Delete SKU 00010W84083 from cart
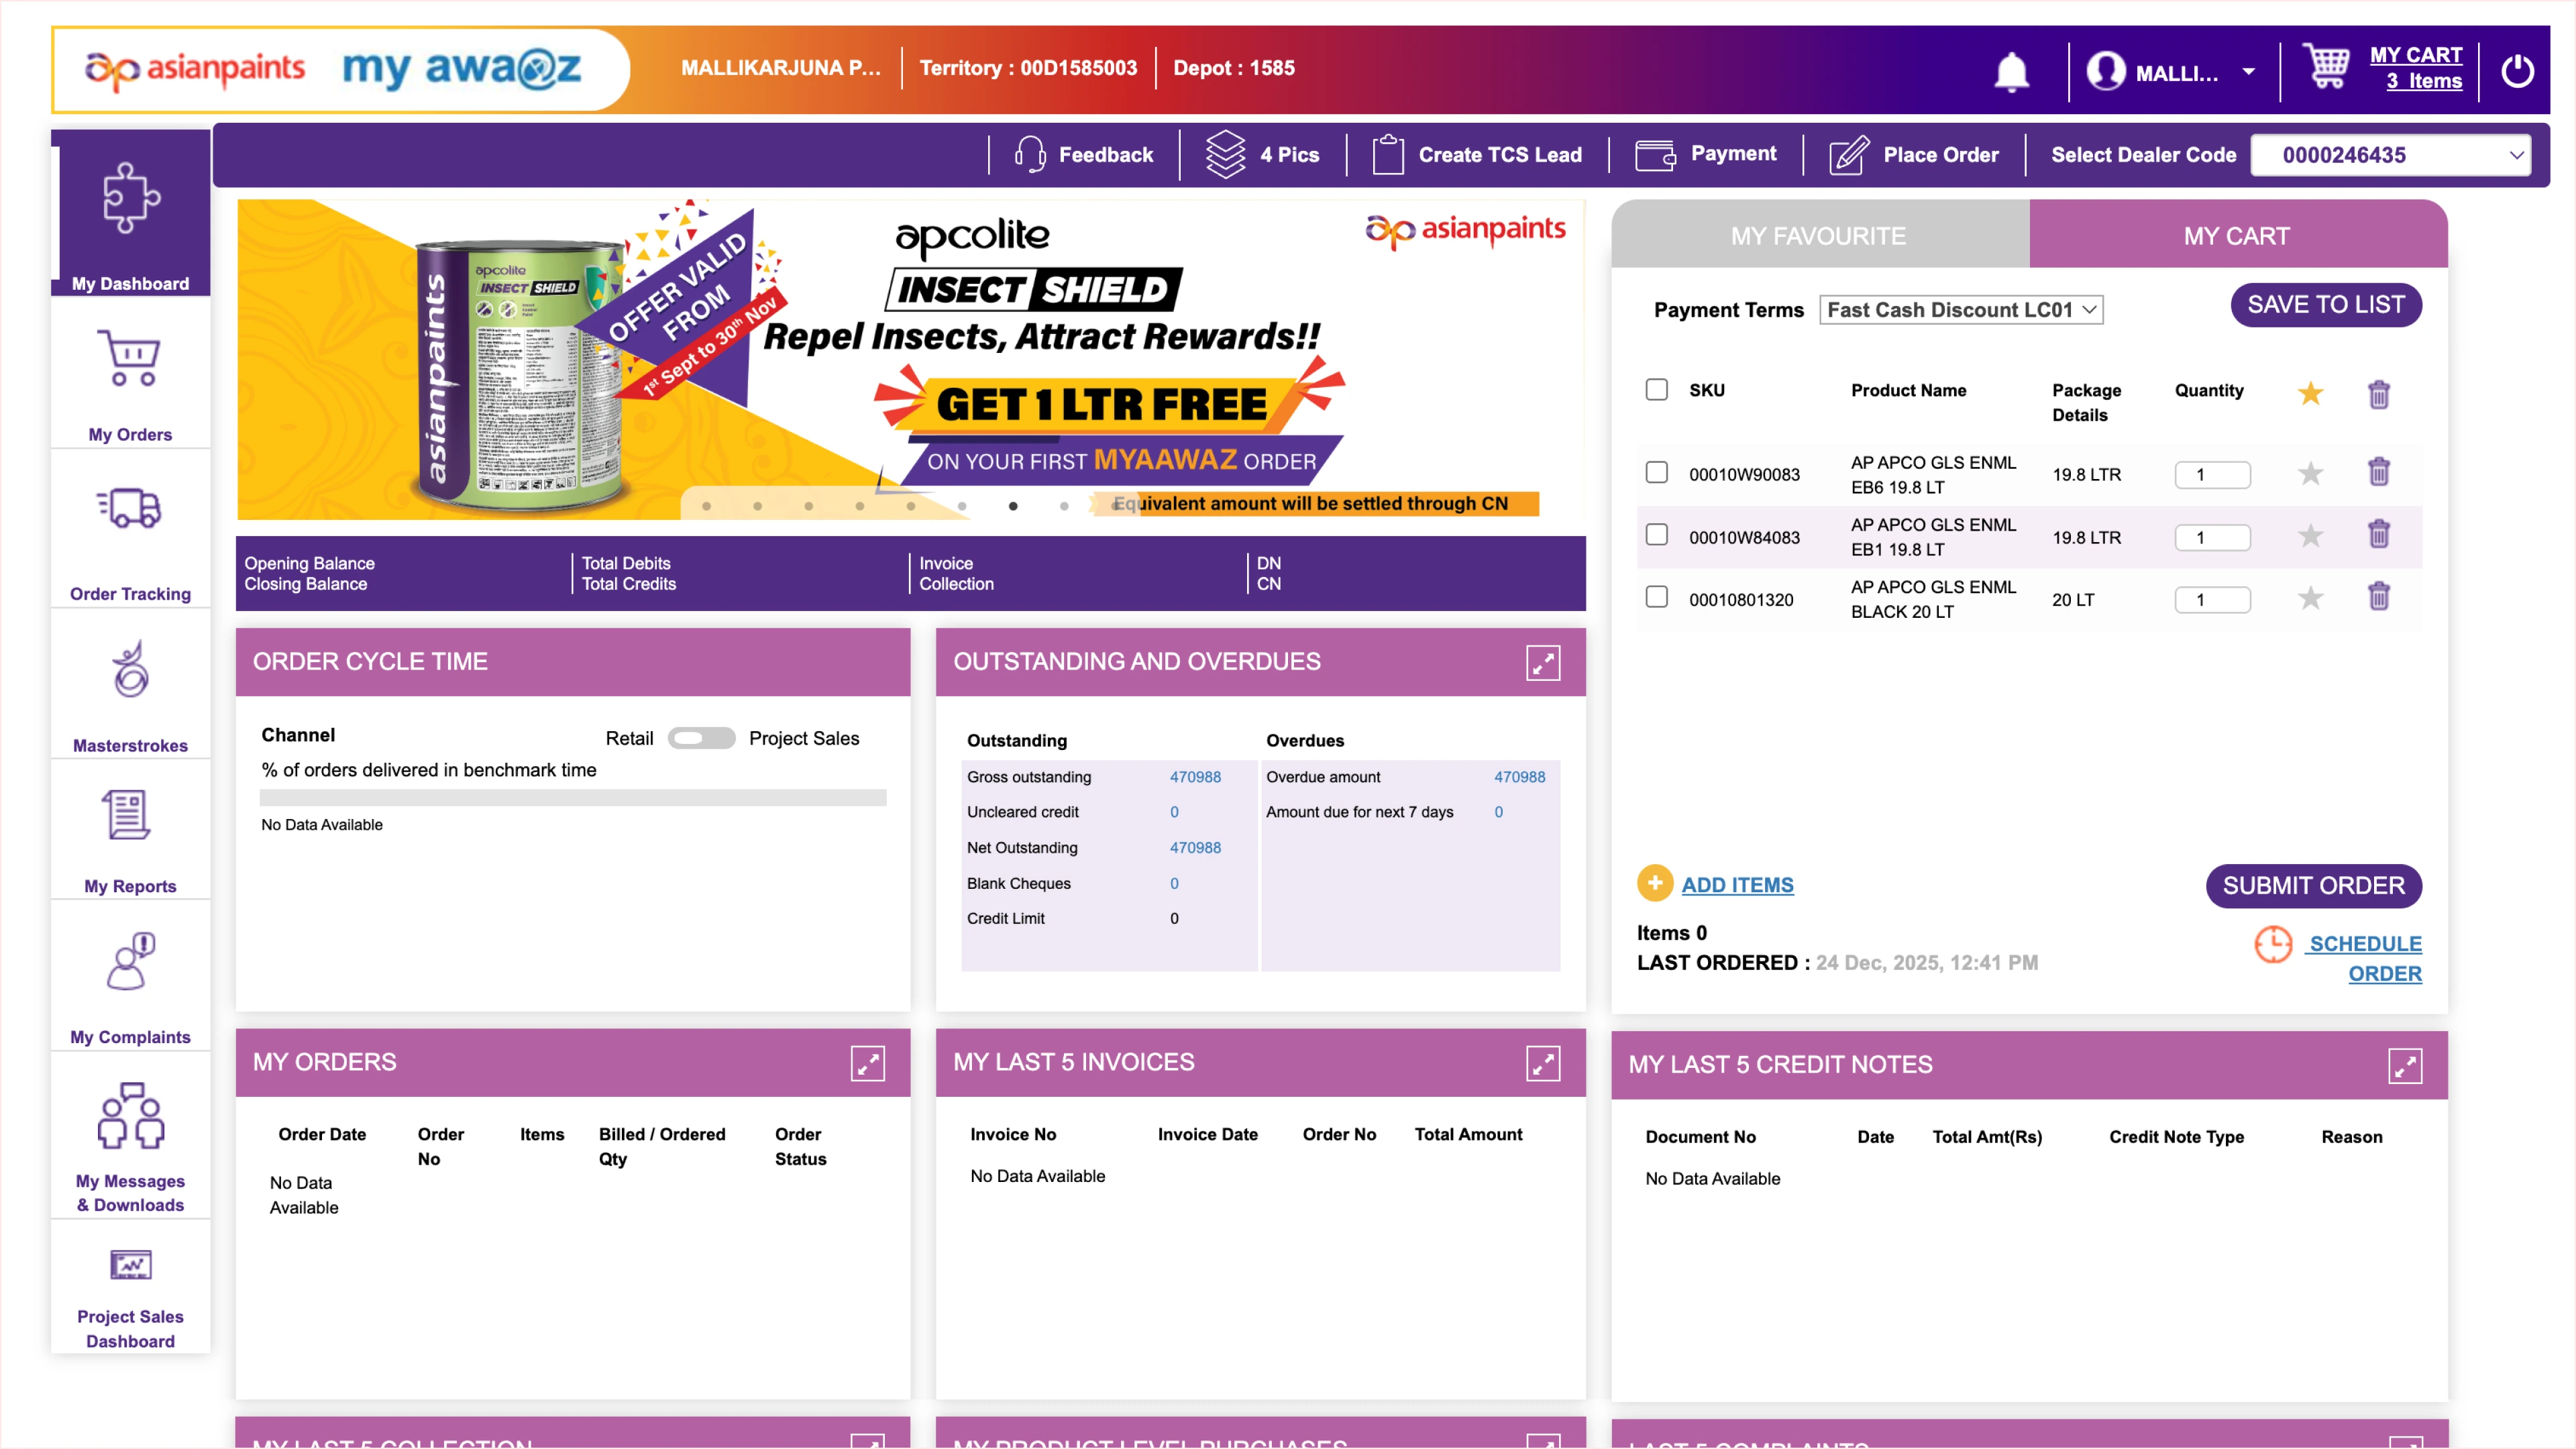This screenshot has width=2576, height=1449. click(2379, 534)
